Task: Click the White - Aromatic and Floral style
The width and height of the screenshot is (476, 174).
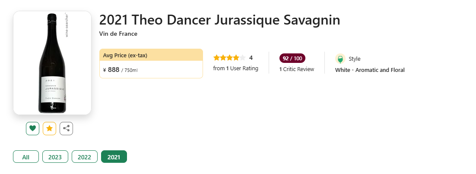Action: pyautogui.click(x=370, y=70)
